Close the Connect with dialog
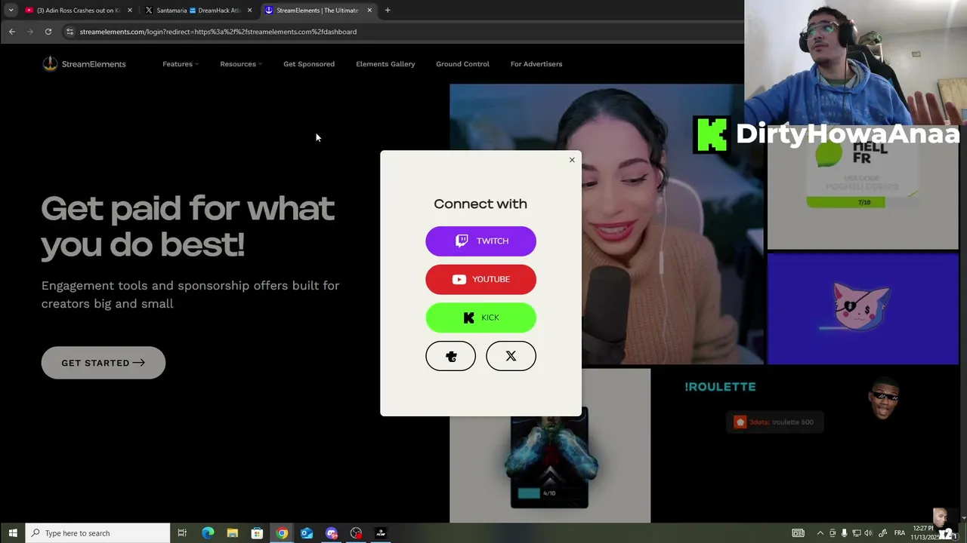This screenshot has height=543, width=967. [x=572, y=160]
